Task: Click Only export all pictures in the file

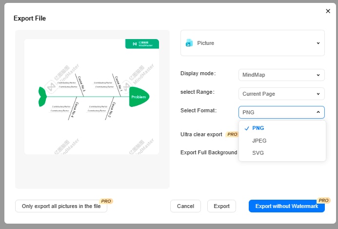Action: (x=61, y=206)
